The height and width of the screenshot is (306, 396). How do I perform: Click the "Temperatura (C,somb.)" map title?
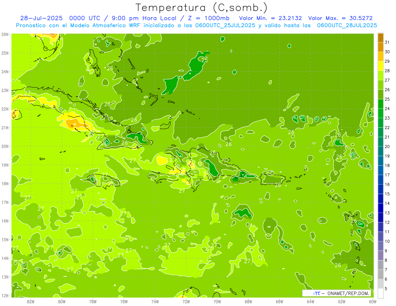(x=202, y=8)
